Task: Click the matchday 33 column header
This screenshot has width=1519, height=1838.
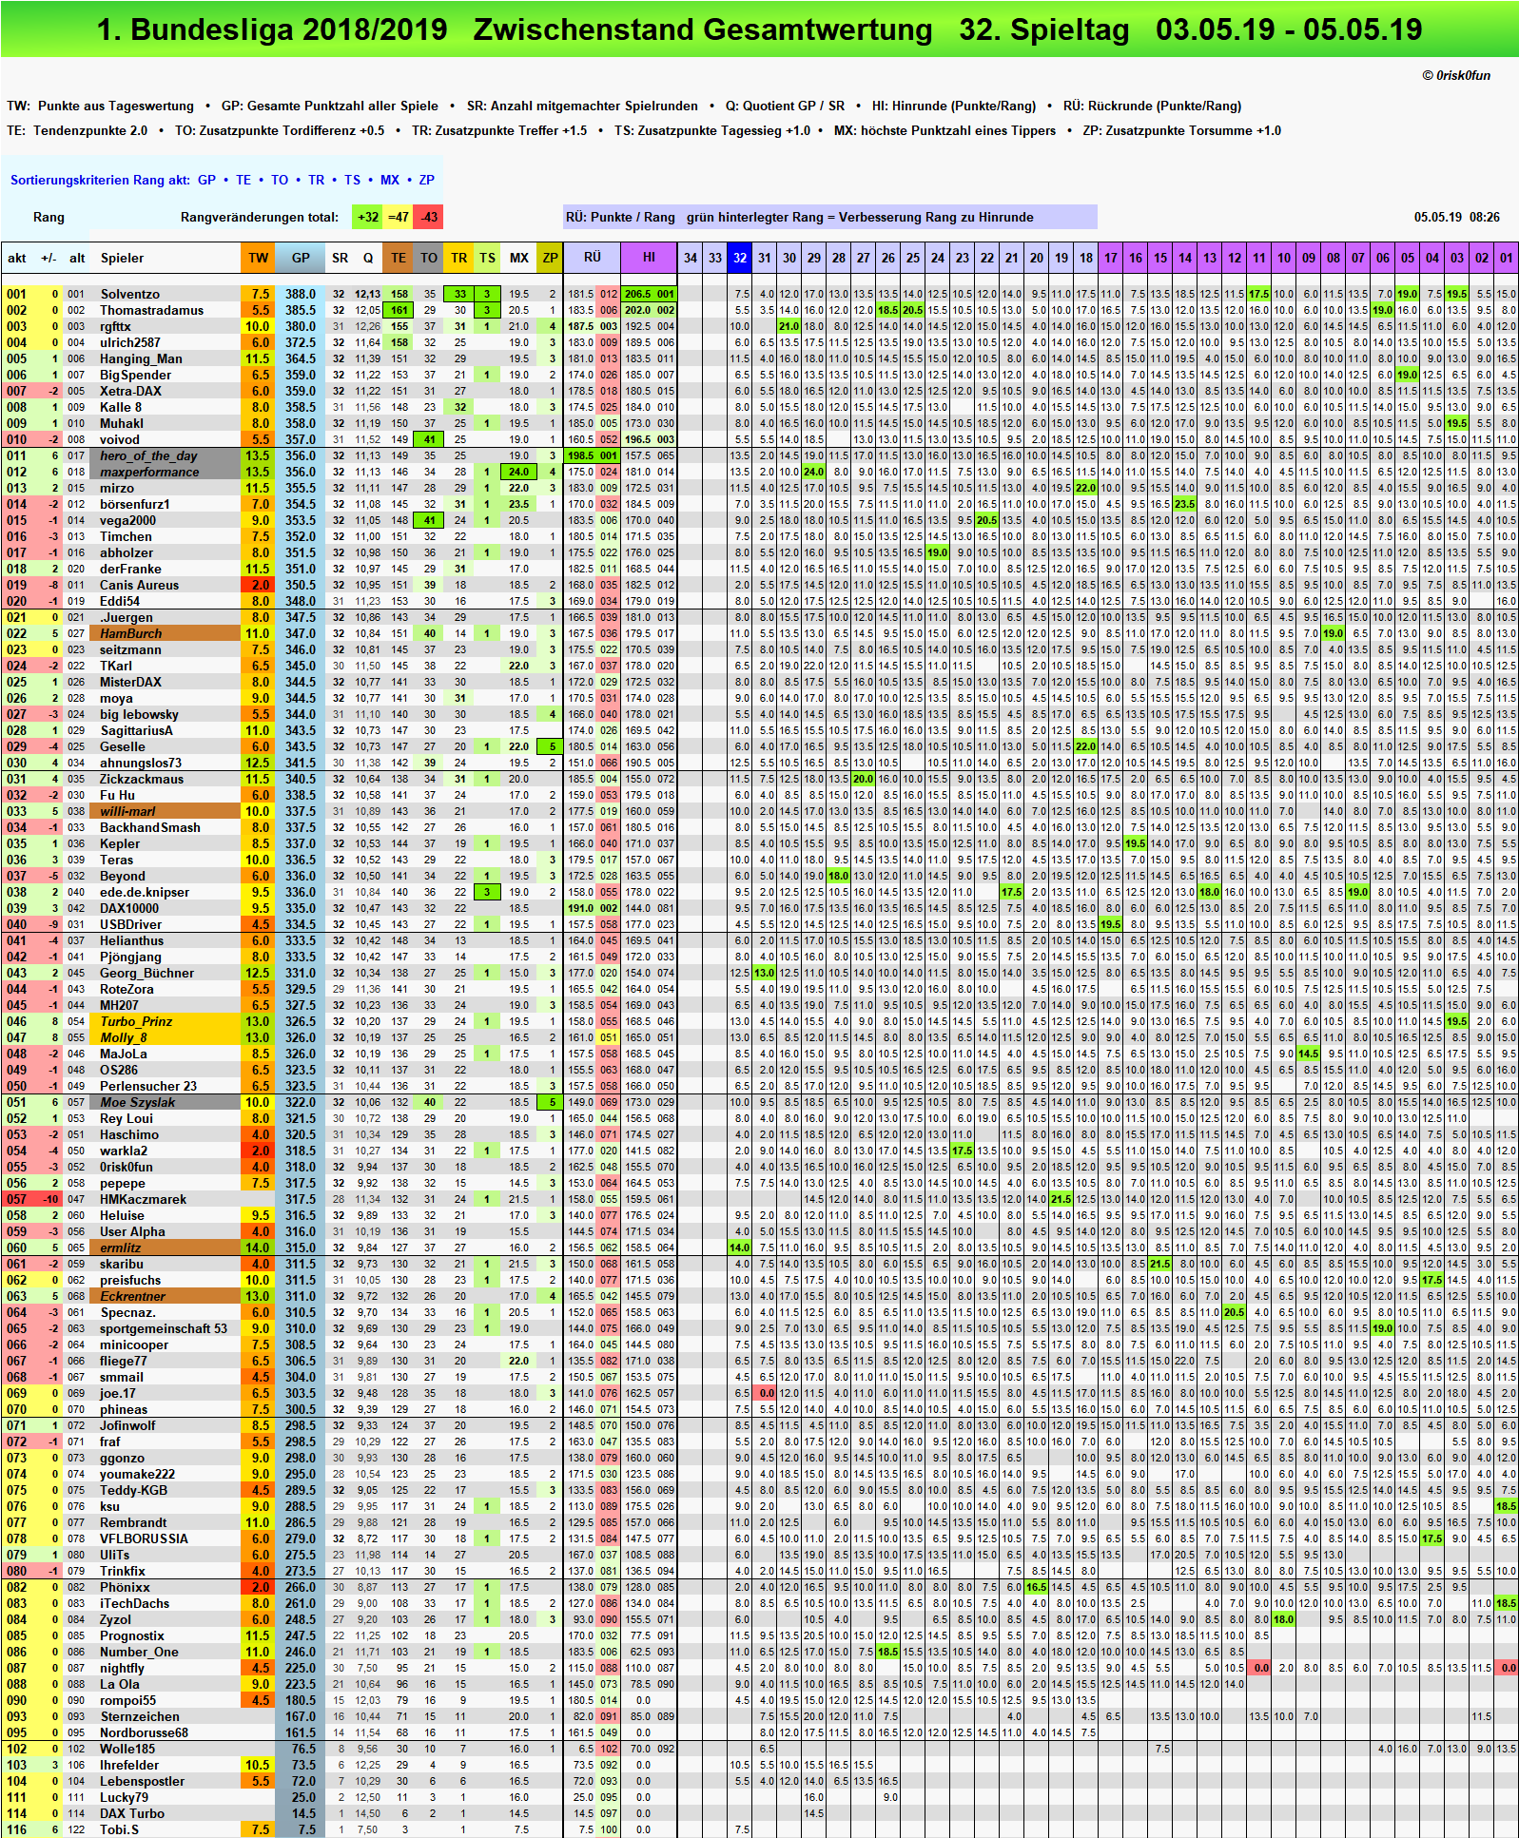Action: click(715, 258)
